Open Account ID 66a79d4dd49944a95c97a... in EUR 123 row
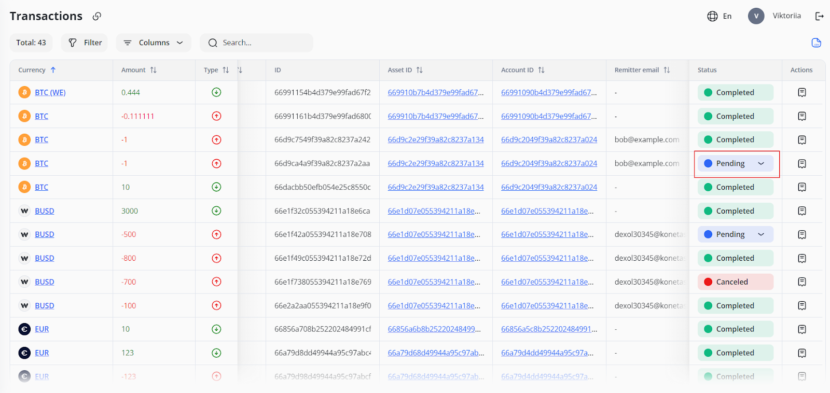Viewport: 830px width, 393px height. point(547,353)
